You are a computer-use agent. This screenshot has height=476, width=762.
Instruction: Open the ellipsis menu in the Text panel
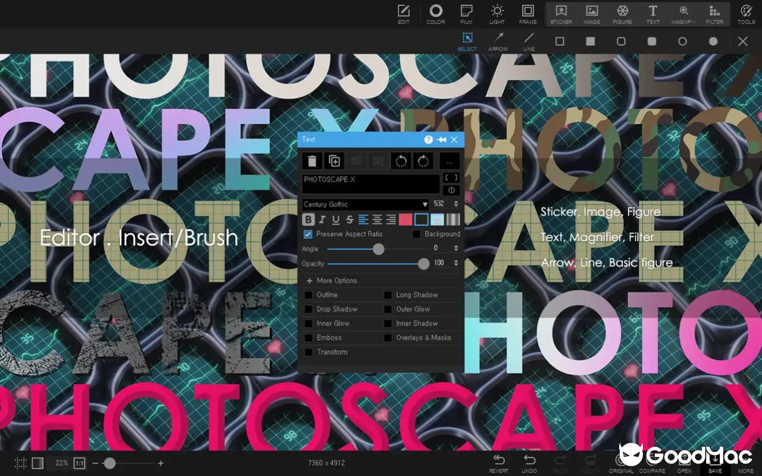point(449,161)
